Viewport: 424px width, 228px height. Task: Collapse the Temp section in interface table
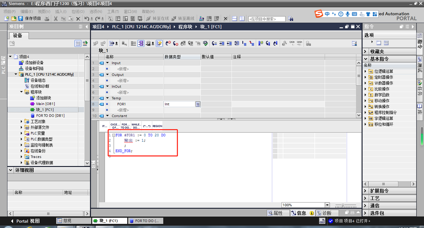108,98
